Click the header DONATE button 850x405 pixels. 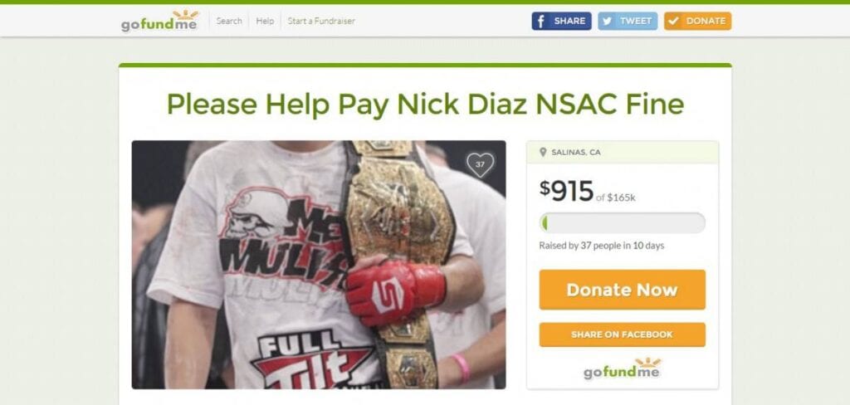point(697,21)
